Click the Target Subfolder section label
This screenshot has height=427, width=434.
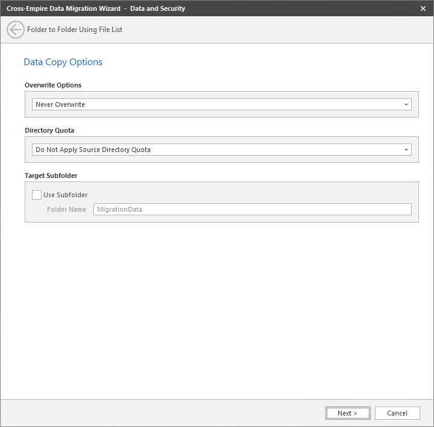[x=51, y=176]
